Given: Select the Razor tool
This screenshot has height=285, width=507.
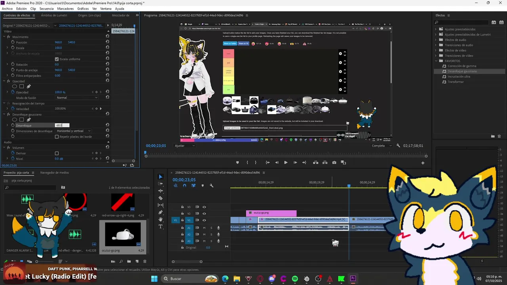Looking at the screenshot, I should [160, 198].
